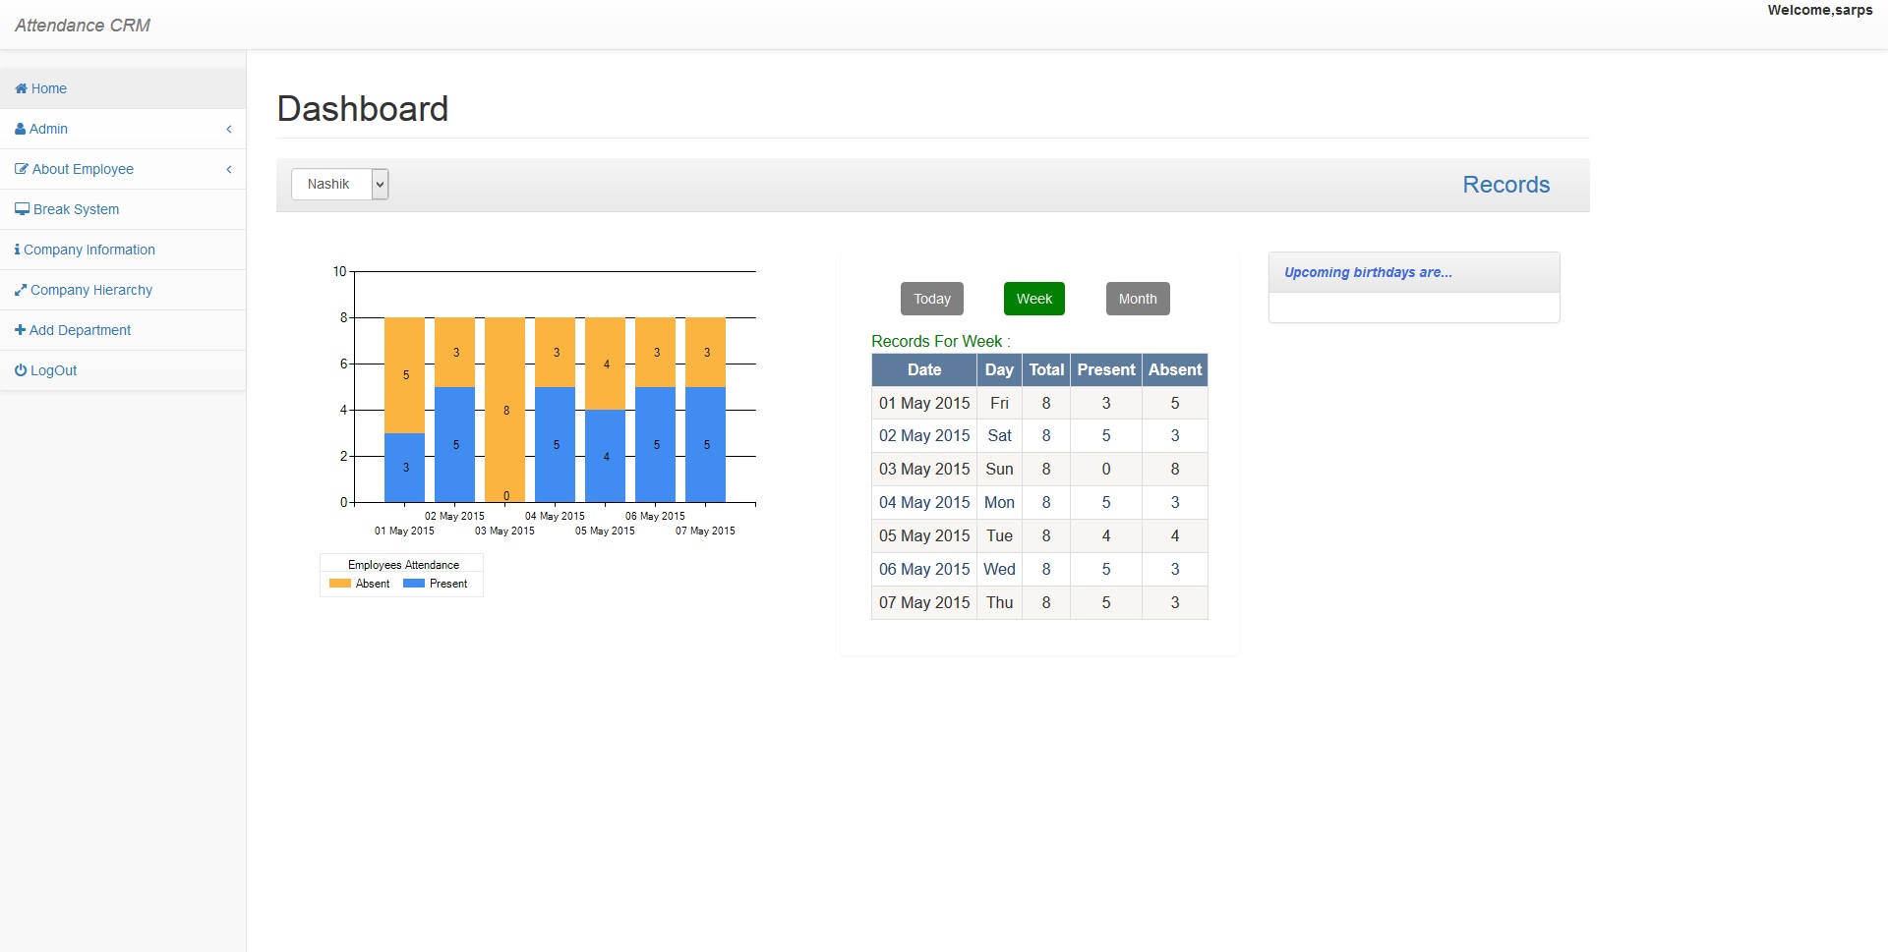This screenshot has width=1888, height=952.
Task: Enable the Week view button
Action: (x=1033, y=298)
